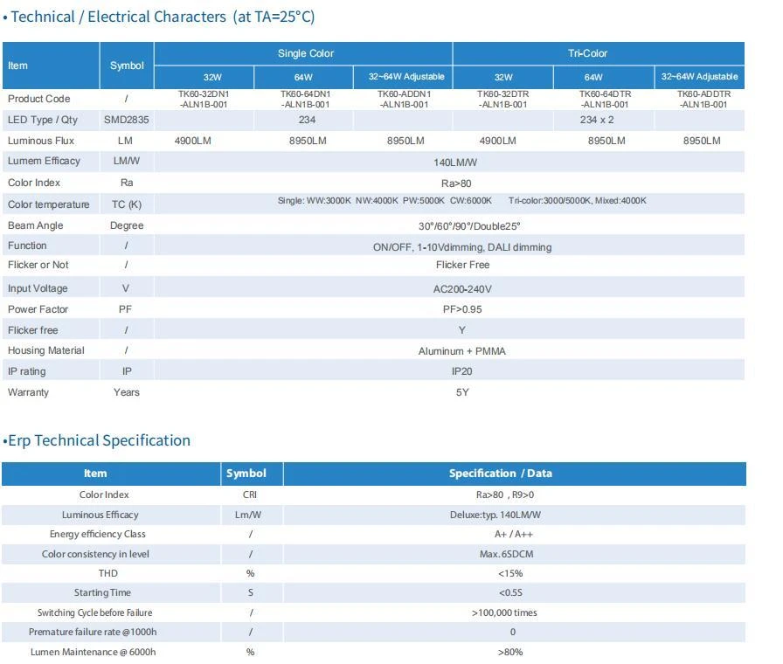Click the Color temperature row text
Viewport: 783px width, 664px height.
pyautogui.click(x=48, y=204)
